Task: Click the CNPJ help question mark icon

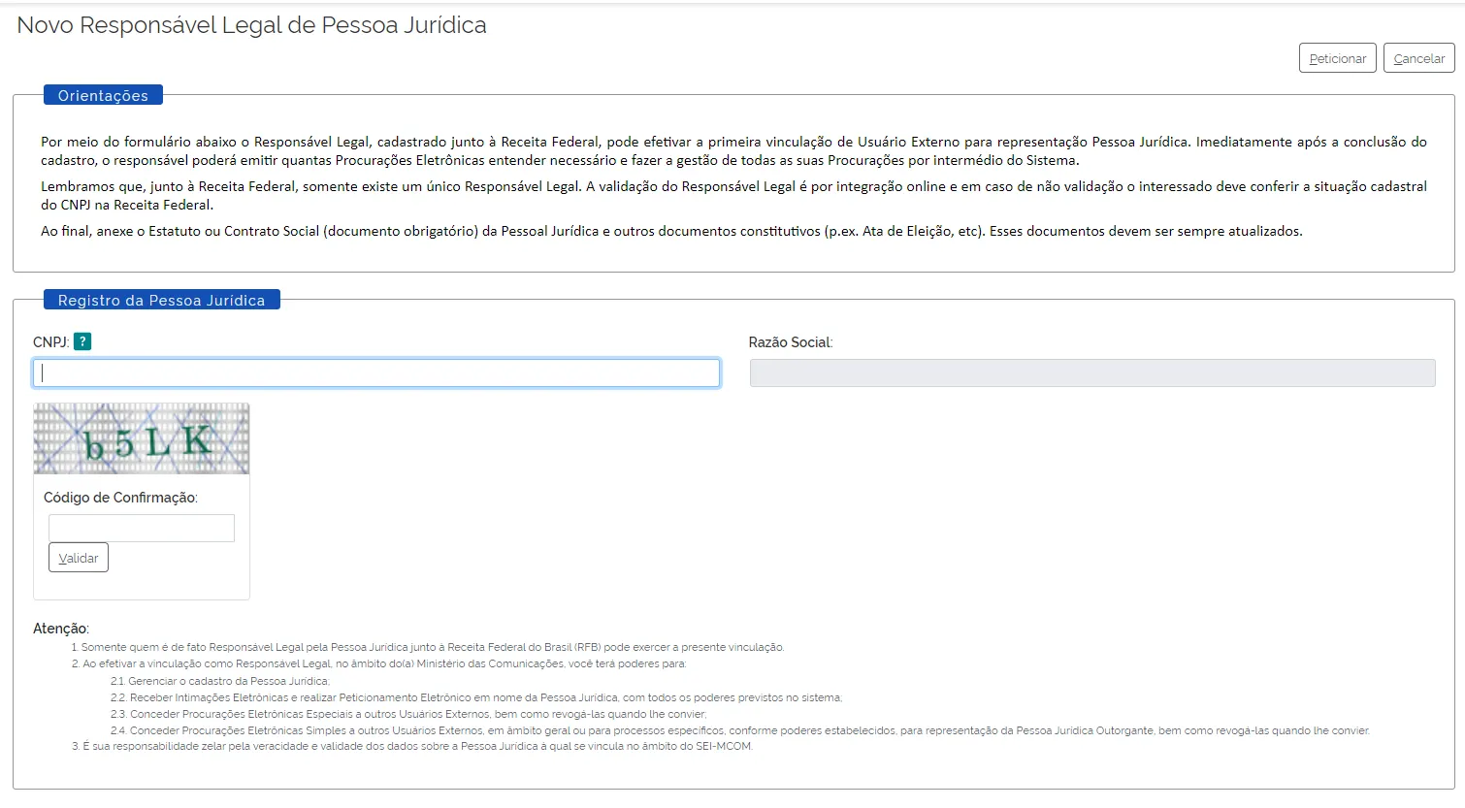Action: [x=82, y=341]
